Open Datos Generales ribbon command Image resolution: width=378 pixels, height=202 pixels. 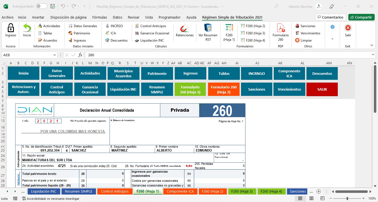pyautogui.click(x=83, y=26)
